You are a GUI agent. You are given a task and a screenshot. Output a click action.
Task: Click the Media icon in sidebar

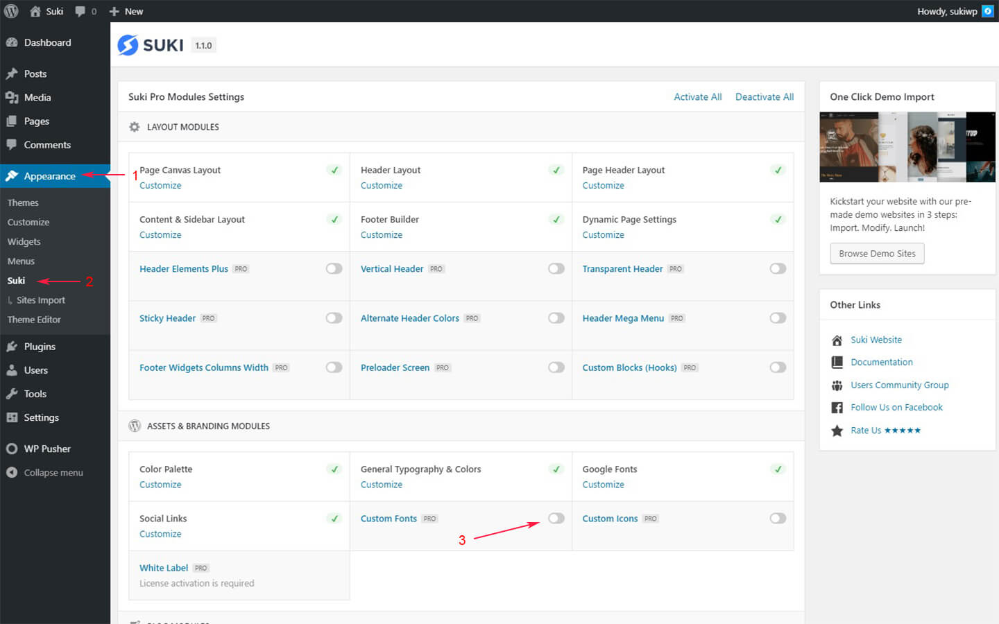click(12, 97)
